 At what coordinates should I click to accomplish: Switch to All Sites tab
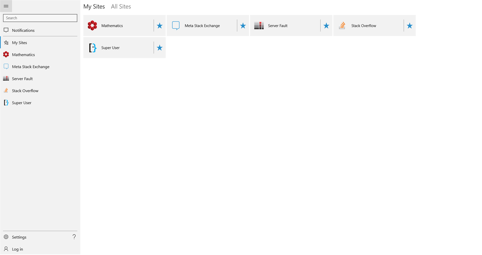(121, 6)
